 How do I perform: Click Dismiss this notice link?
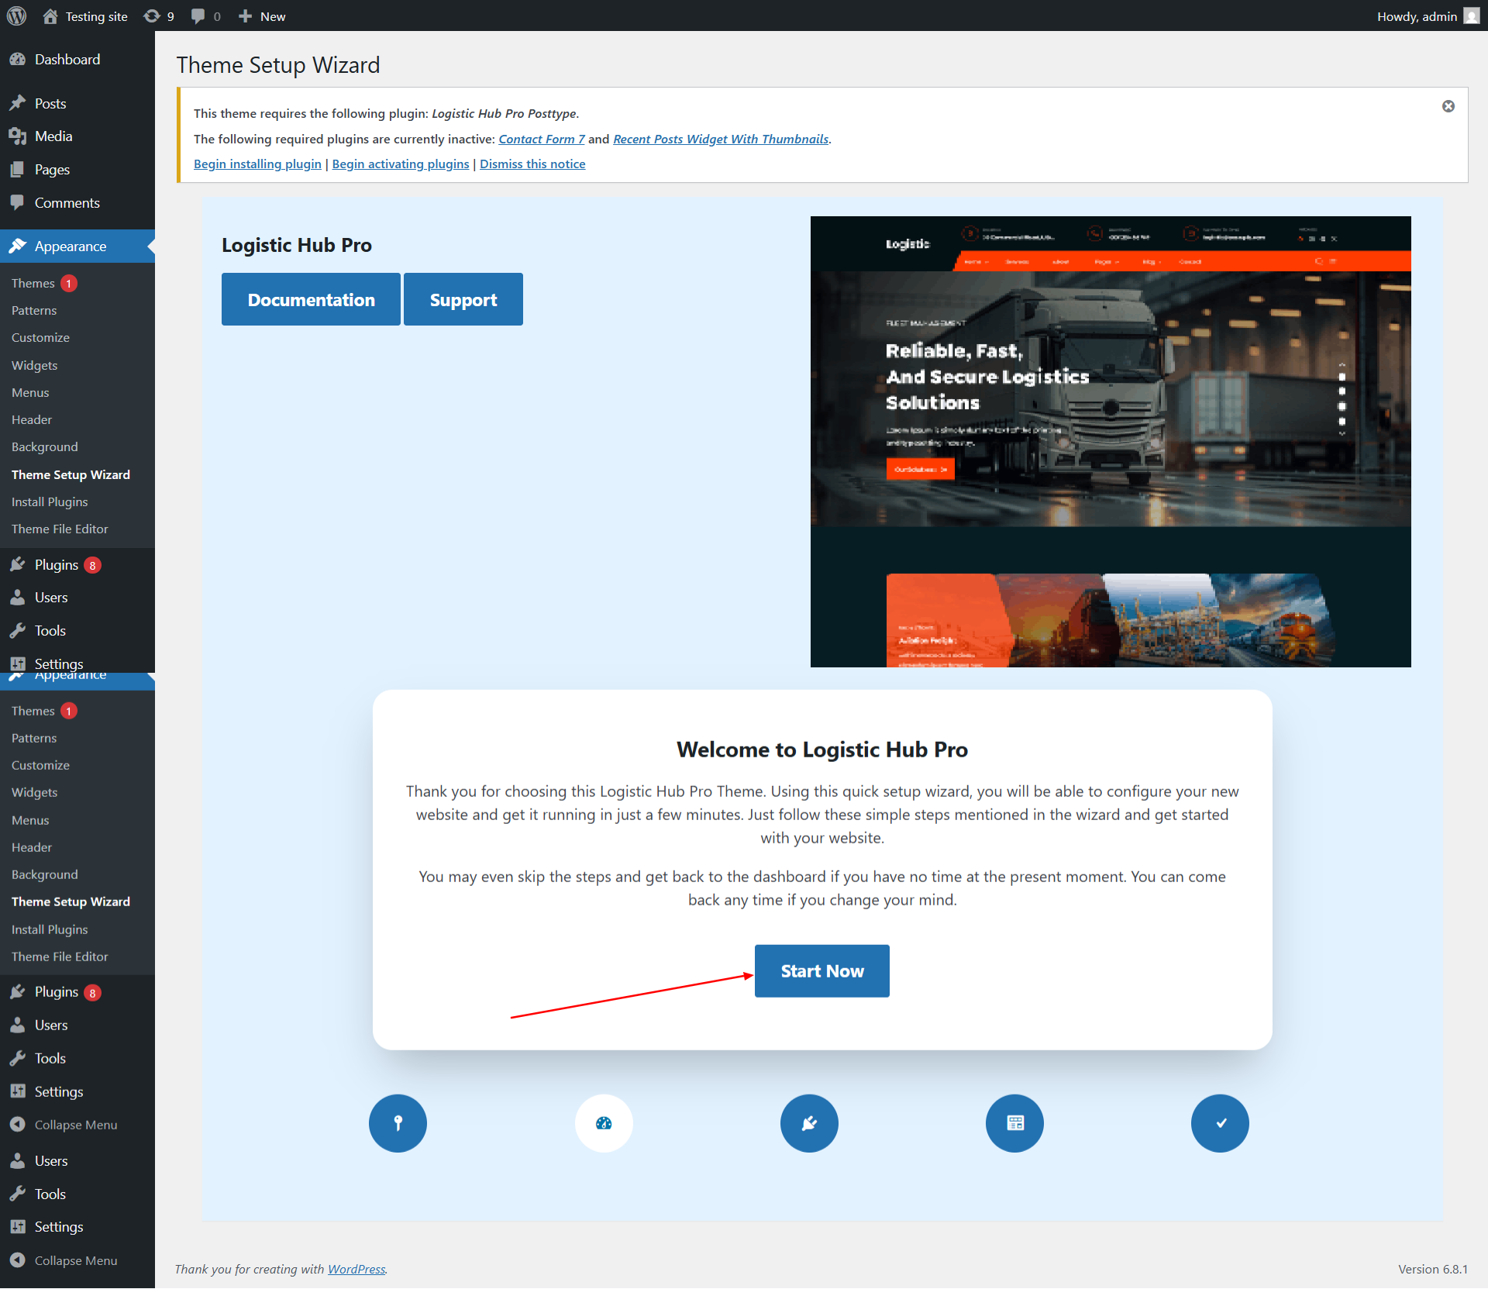pyautogui.click(x=532, y=164)
